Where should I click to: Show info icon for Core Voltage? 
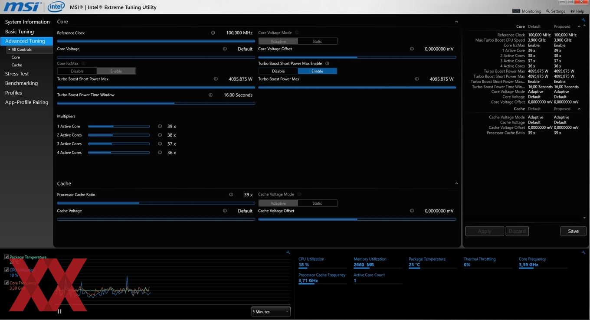(x=225, y=49)
